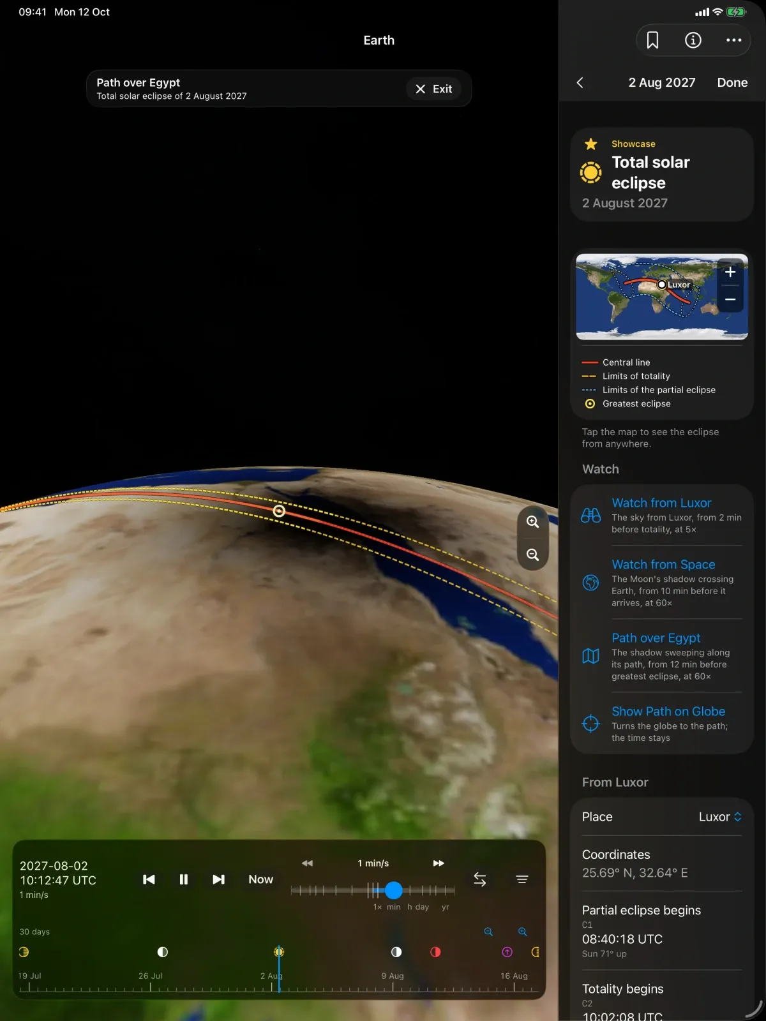Tap the 2 Aug 2027 panel title
This screenshot has width=766, height=1021.
click(662, 82)
